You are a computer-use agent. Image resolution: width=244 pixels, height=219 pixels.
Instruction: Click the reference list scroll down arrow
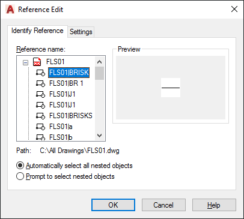tap(99, 136)
